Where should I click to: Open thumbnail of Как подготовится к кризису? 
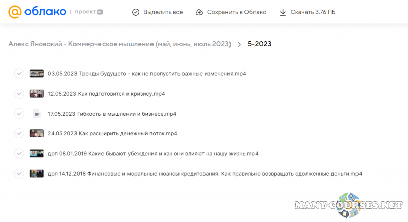(36, 94)
